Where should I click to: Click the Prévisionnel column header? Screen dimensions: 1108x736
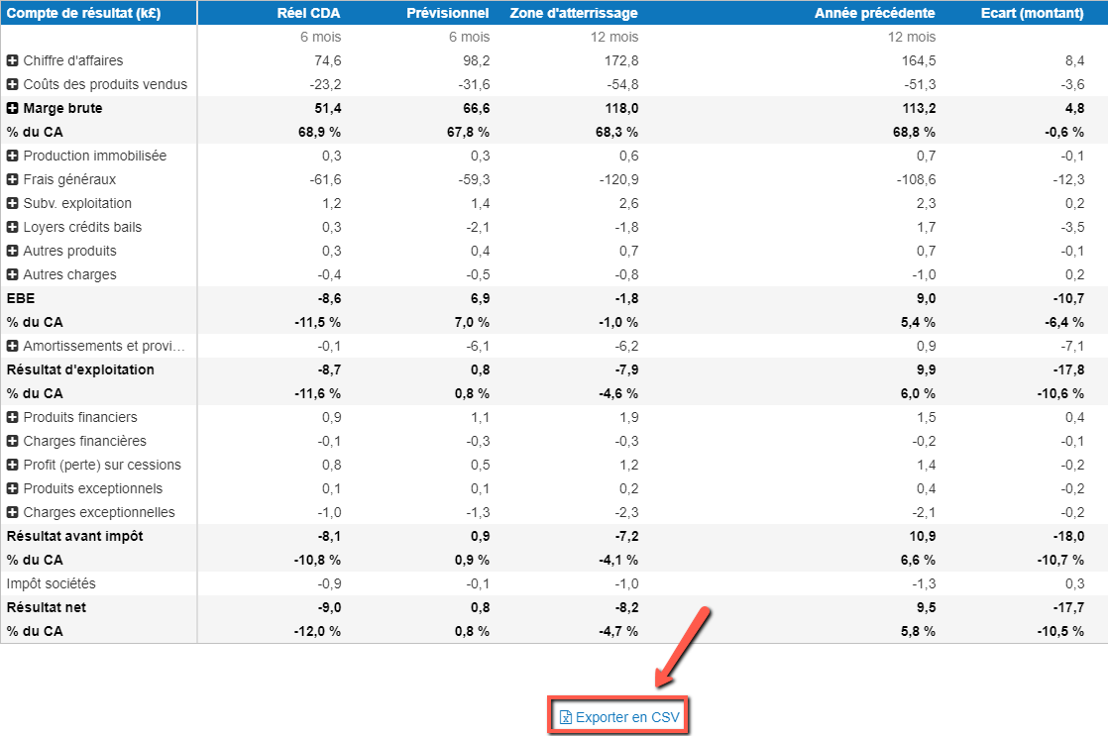coord(448,13)
